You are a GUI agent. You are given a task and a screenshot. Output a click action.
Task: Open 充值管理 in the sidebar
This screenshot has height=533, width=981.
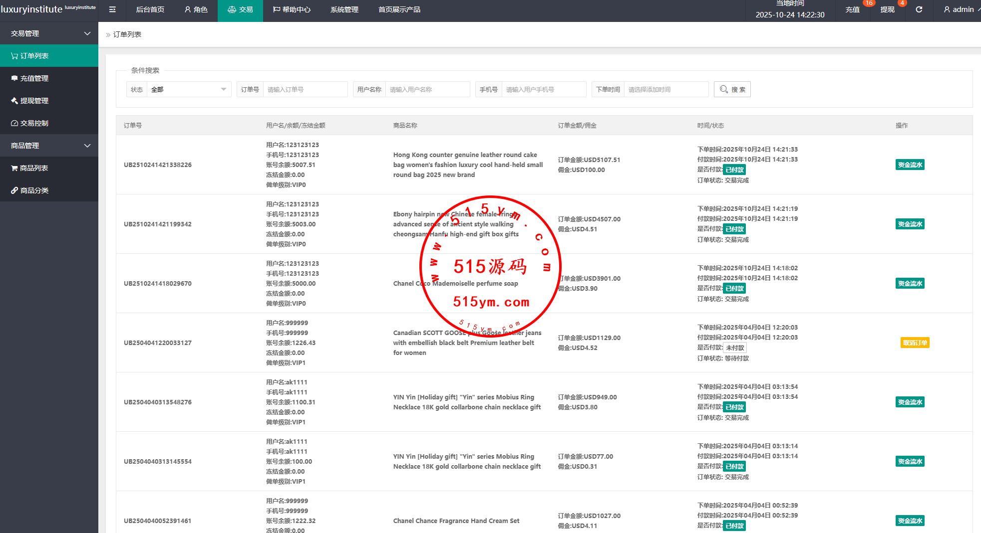tap(34, 78)
